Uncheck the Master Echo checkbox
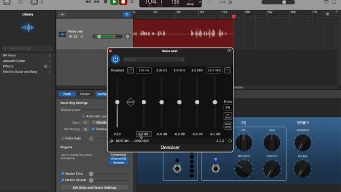341x192 pixels. pyautogui.click(x=63, y=173)
